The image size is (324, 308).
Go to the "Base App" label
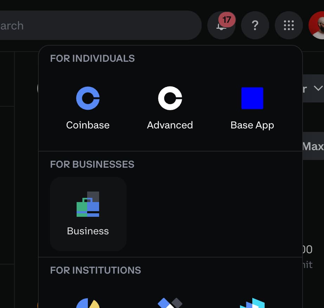point(252,125)
